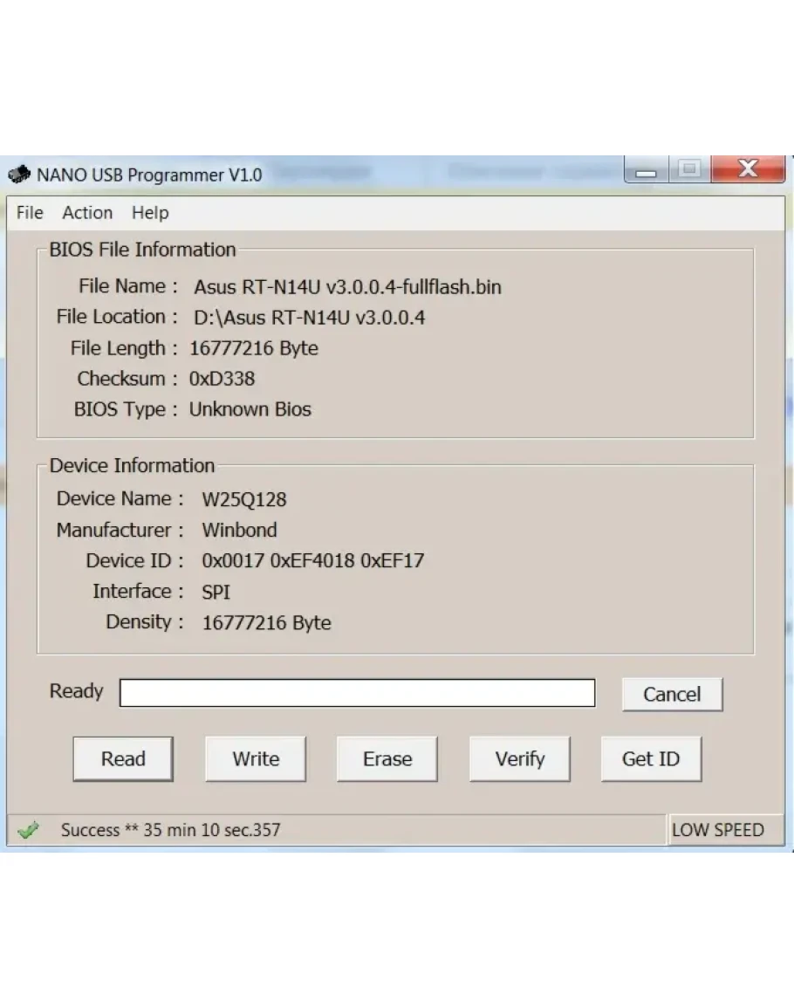Close the NANO USB Programmer window
794x1008 pixels.
click(x=748, y=169)
